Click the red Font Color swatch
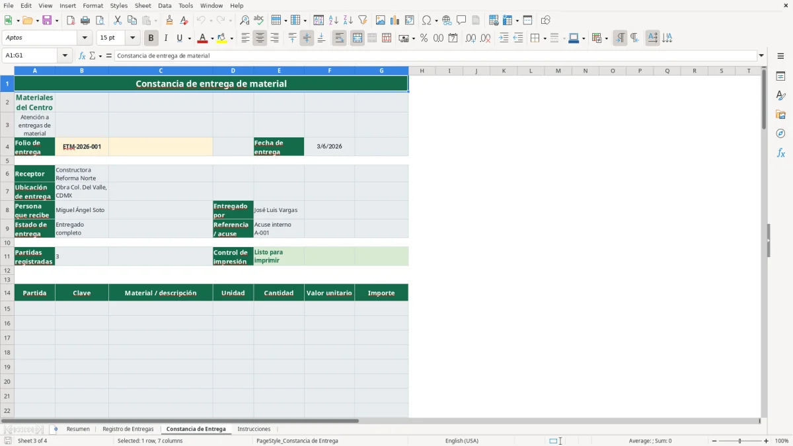 203,38
